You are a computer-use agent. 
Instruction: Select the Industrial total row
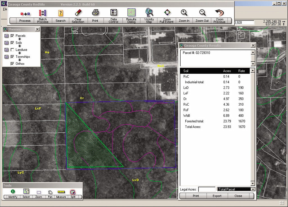click(215, 82)
